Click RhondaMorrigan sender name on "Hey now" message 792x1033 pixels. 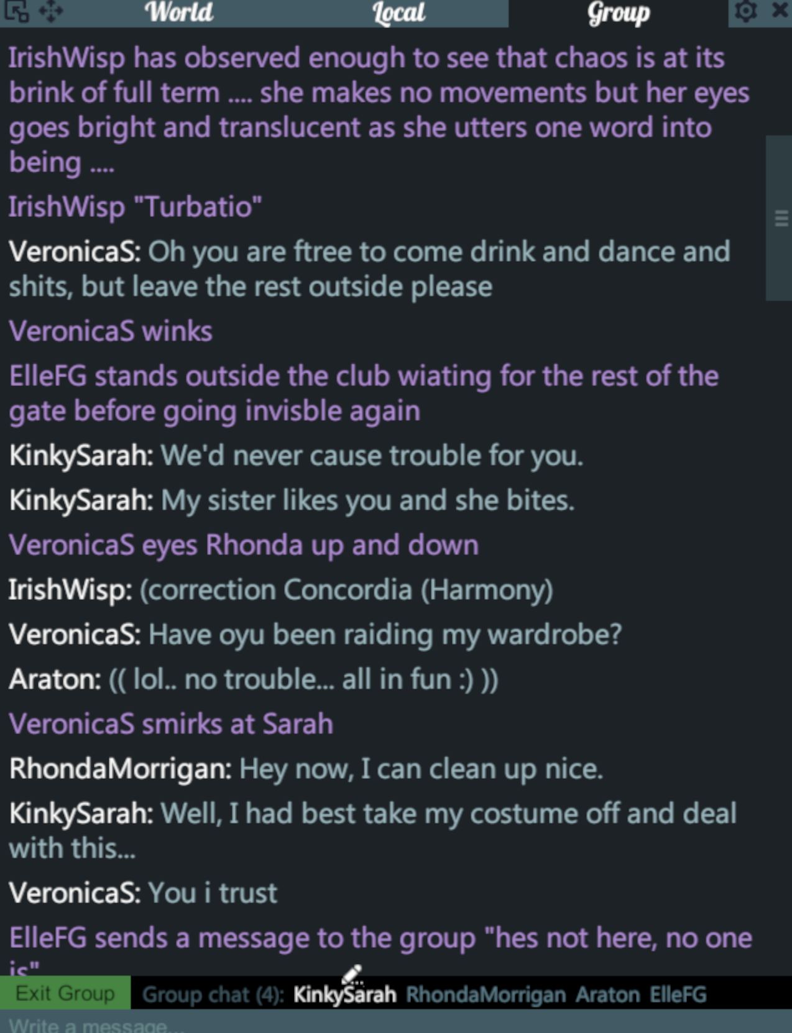pyautogui.click(x=120, y=769)
